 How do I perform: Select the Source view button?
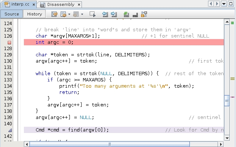pyautogui.click(x=12, y=14)
